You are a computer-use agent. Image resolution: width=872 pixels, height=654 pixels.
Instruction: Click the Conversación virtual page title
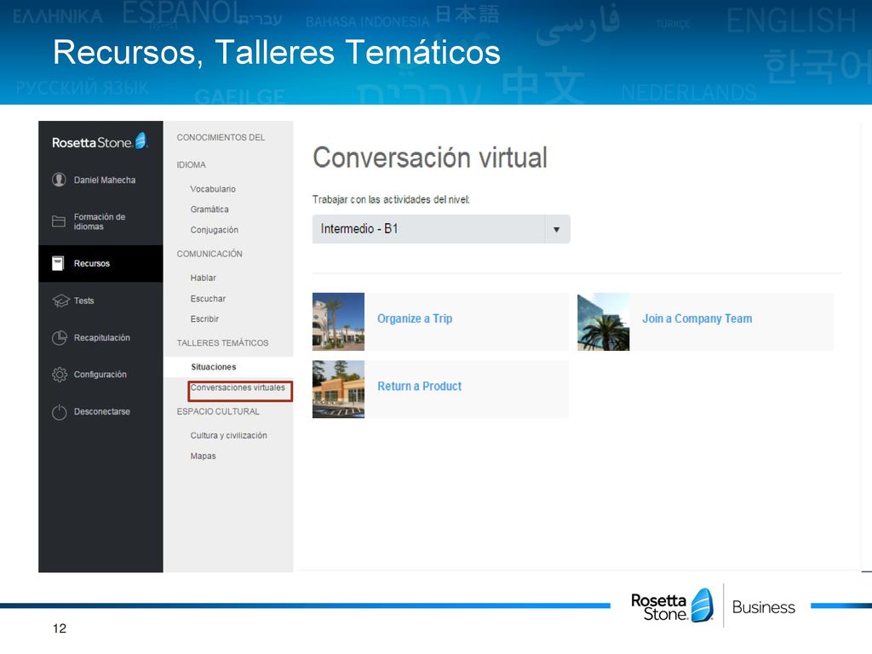430,158
